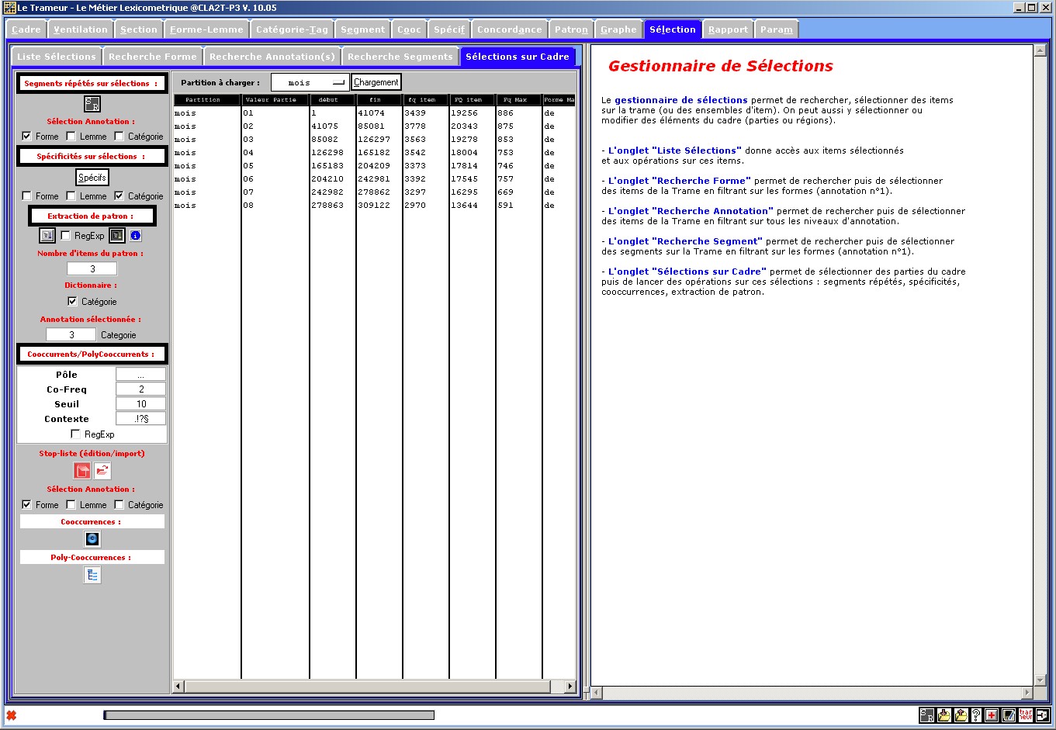Click the 'Annotation sélectionnée' field showing 3
This screenshot has width=1056, height=730.
point(71,334)
